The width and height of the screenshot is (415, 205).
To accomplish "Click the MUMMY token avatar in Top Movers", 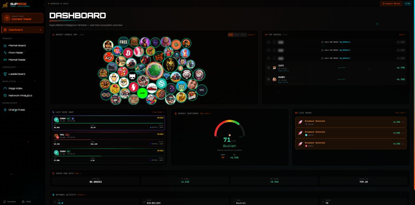I will (x=274, y=79).
